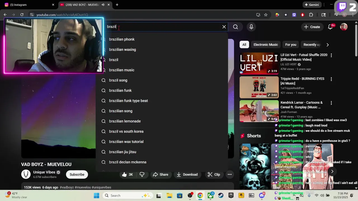This screenshot has height=201, width=358.
Task: Open the YouTube account avatar menu
Action: click(344, 27)
